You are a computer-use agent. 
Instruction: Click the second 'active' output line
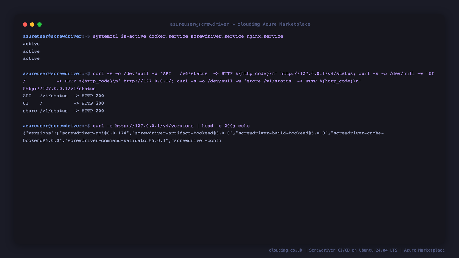point(31,51)
